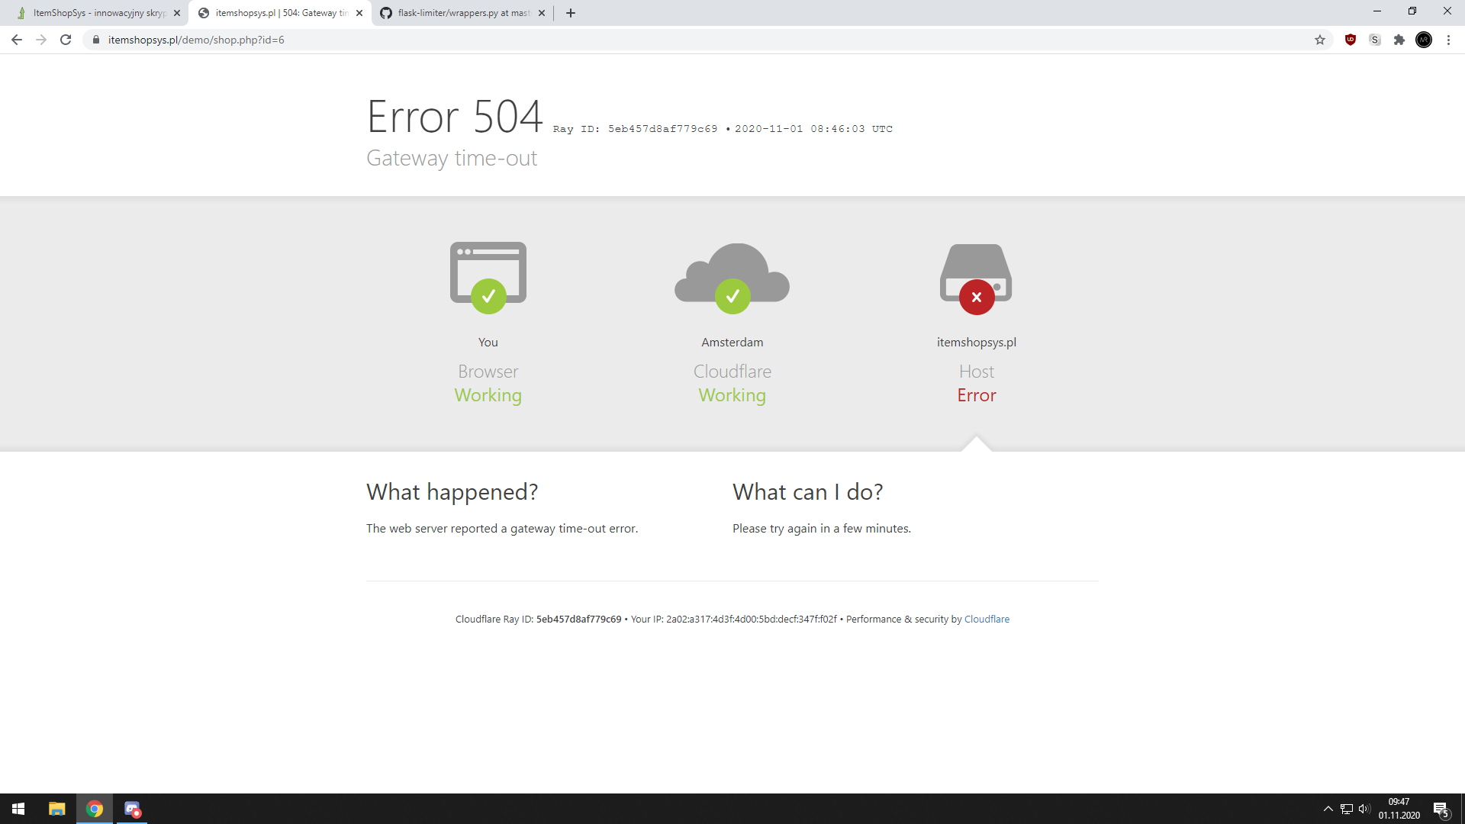The width and height of the screenshot is (1465, 824).
Task: Open File Explorer from taskbar
Action: [57, 809]
